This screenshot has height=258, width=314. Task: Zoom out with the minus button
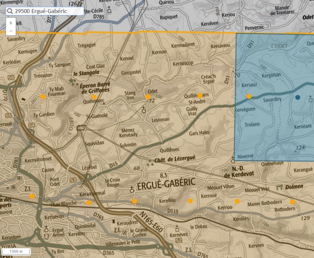[x=10, y=31]
